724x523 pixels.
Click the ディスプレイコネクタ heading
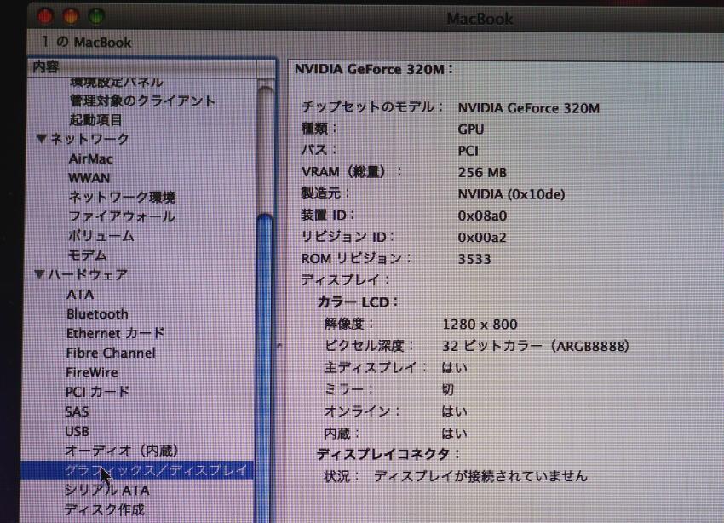tap(388, 454)
